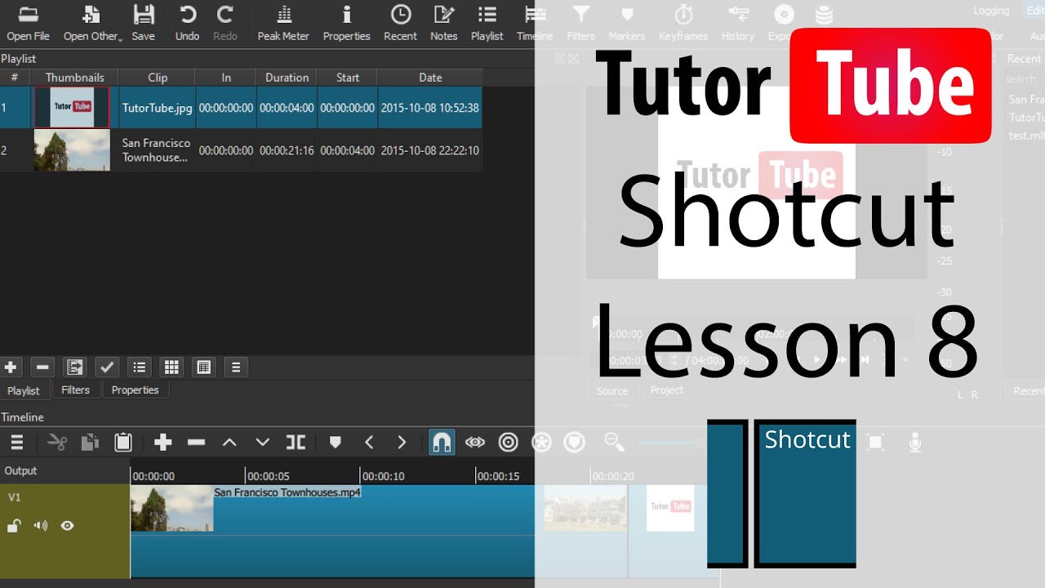Split clip at playhead
Screen dimensions: 1045x588
click(296, 443)
